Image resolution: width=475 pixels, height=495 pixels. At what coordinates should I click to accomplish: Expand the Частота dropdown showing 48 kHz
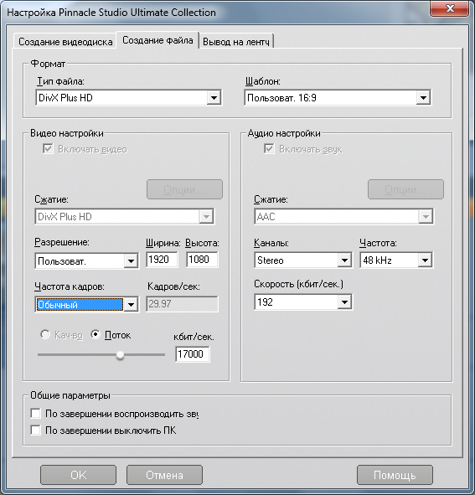tap(396, 260)
